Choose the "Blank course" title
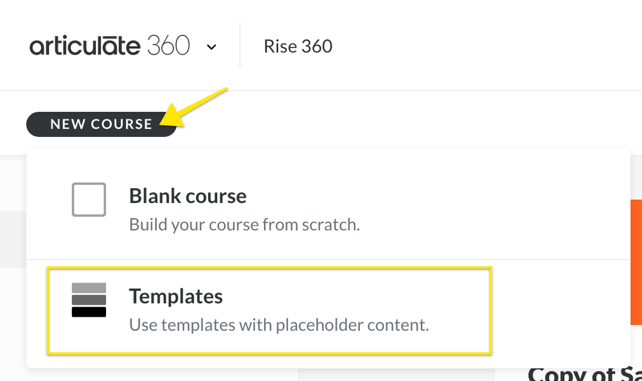Screen dimensions: 642x381 pyautogui.click(x=188, y=195)
